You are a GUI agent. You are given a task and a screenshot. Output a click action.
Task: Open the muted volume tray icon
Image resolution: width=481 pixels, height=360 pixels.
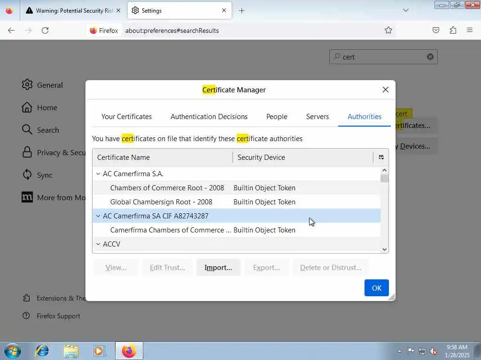[434, 351]
